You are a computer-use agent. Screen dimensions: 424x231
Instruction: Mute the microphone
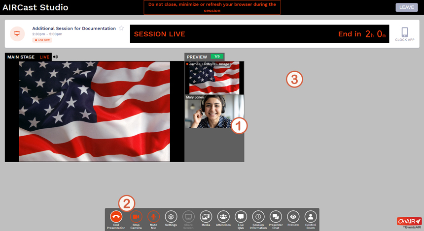(154, 217)
